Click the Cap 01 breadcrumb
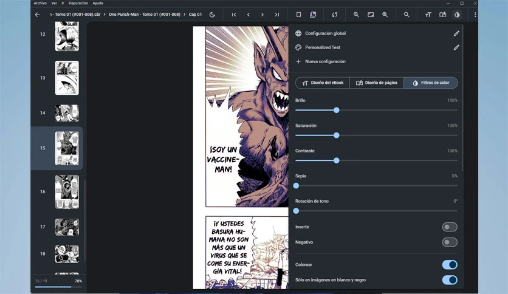 [195, 15]
